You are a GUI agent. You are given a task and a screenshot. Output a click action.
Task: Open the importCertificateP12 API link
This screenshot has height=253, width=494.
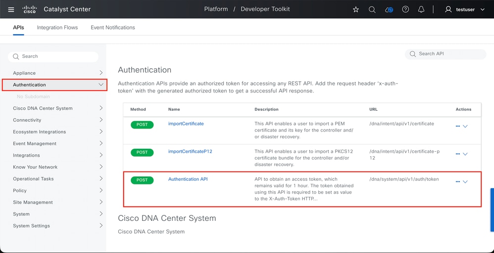(x=190, y=151)
